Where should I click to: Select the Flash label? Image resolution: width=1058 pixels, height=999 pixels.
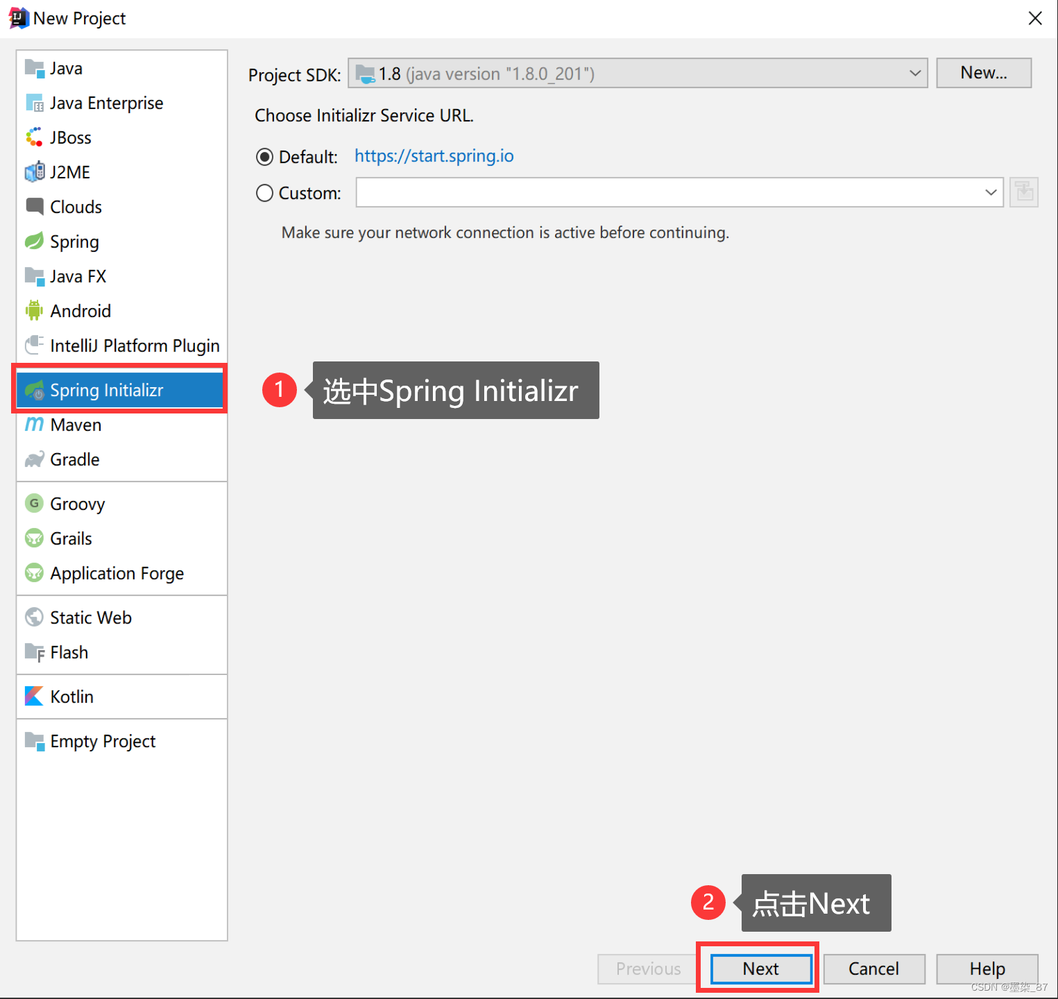[x=69, y=653]
